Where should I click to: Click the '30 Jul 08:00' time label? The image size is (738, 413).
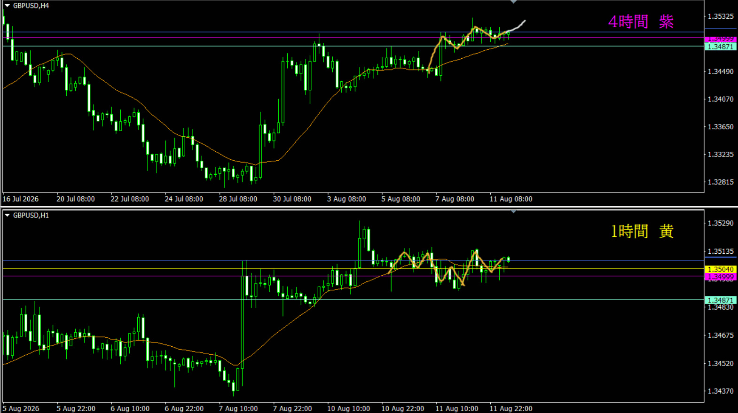click(292, 199)
